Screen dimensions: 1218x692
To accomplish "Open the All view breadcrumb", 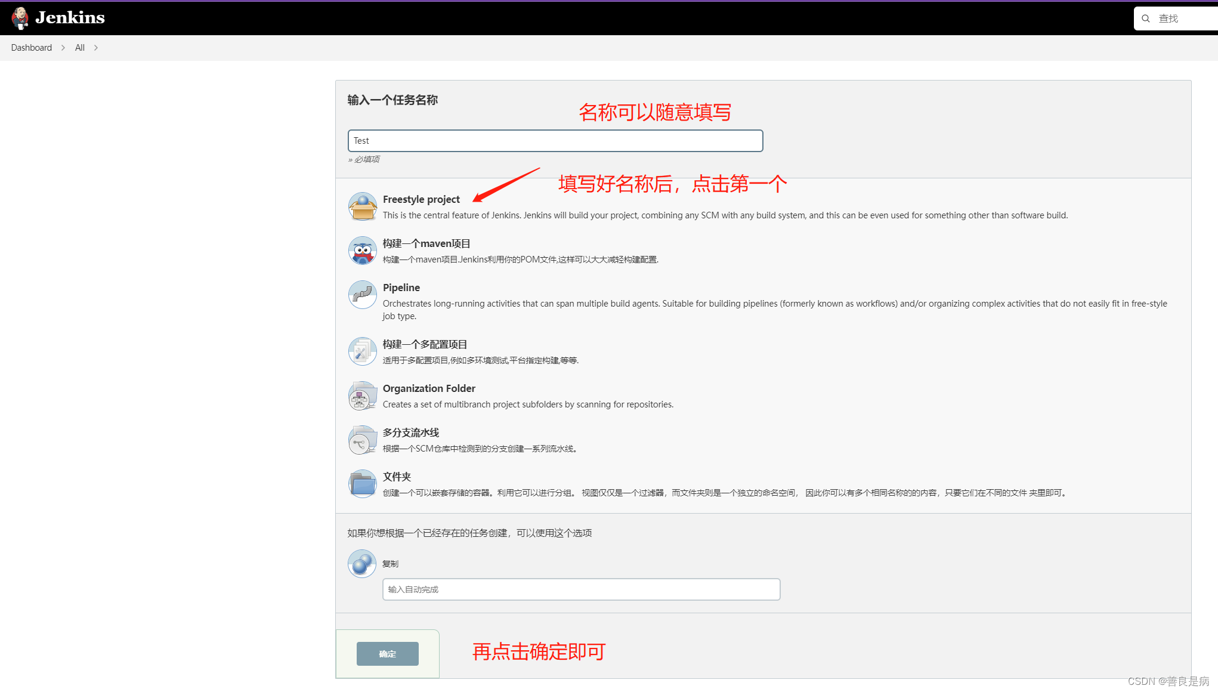I will [x=80, y=48].
